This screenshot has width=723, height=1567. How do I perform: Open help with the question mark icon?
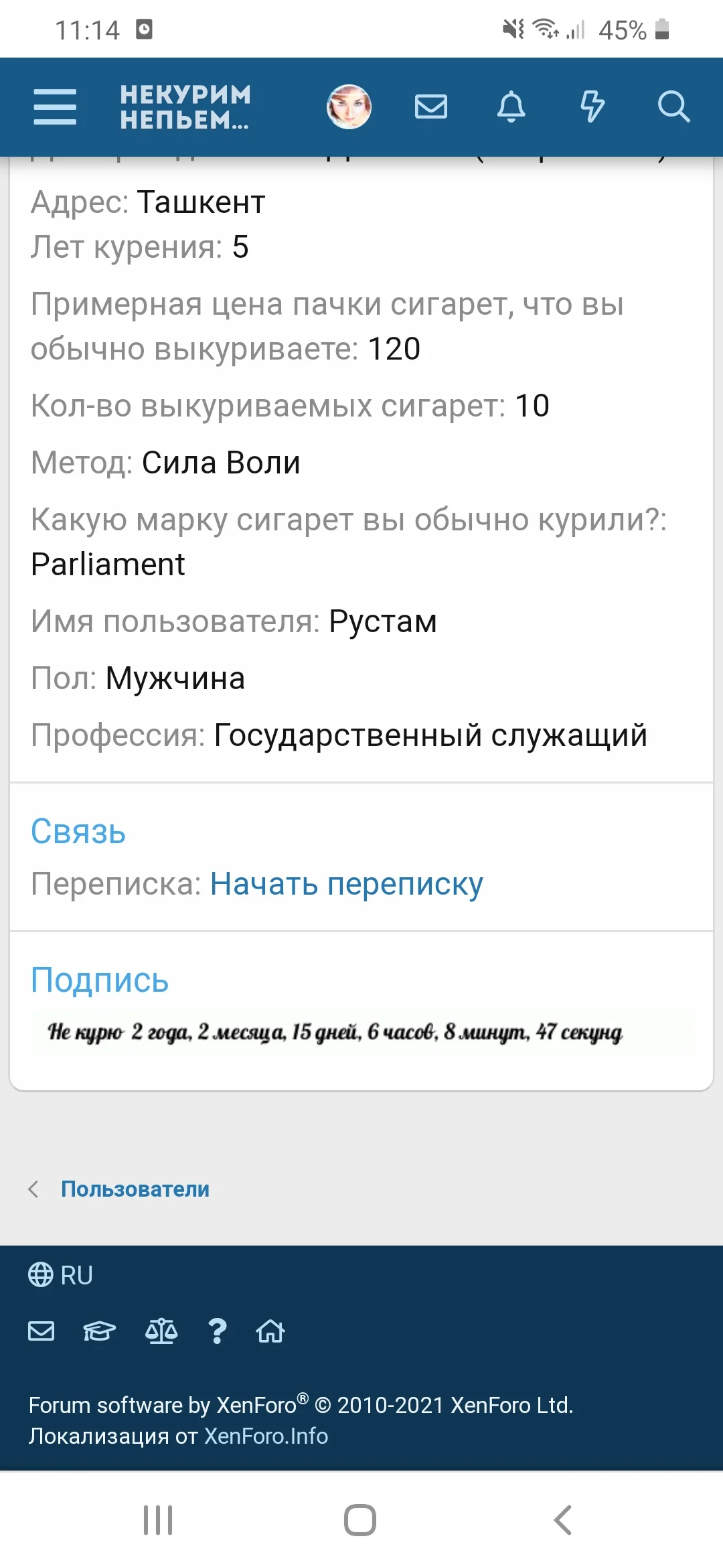click(x=216, y=1331)
